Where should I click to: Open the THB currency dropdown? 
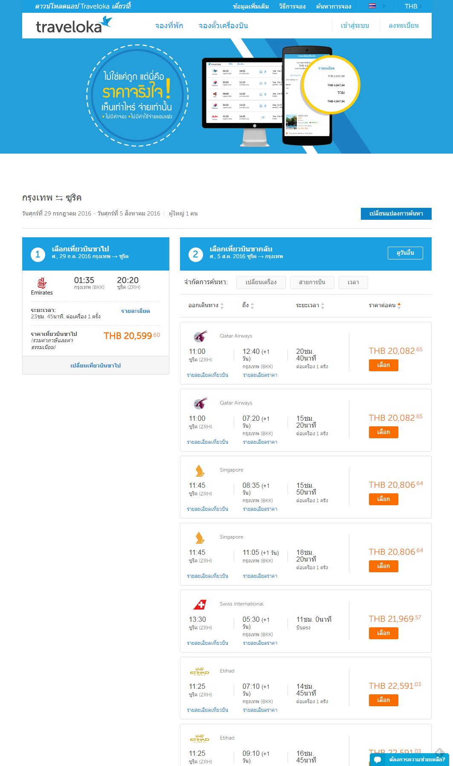pyautogui.click(x=412, y=6)
